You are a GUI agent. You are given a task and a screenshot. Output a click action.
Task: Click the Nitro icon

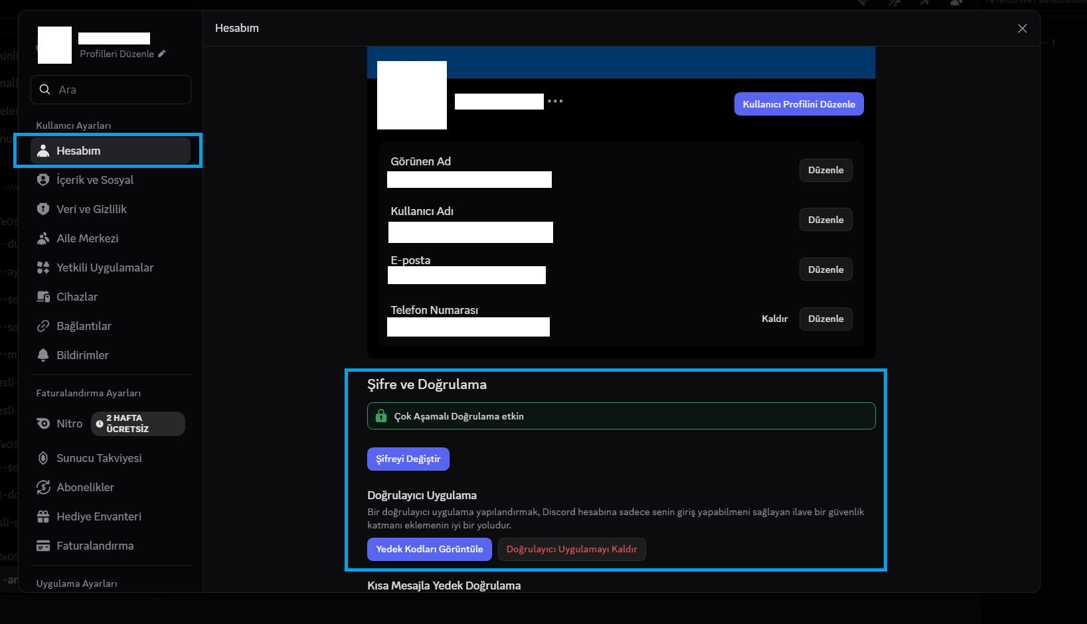click(x=43, y=424)
